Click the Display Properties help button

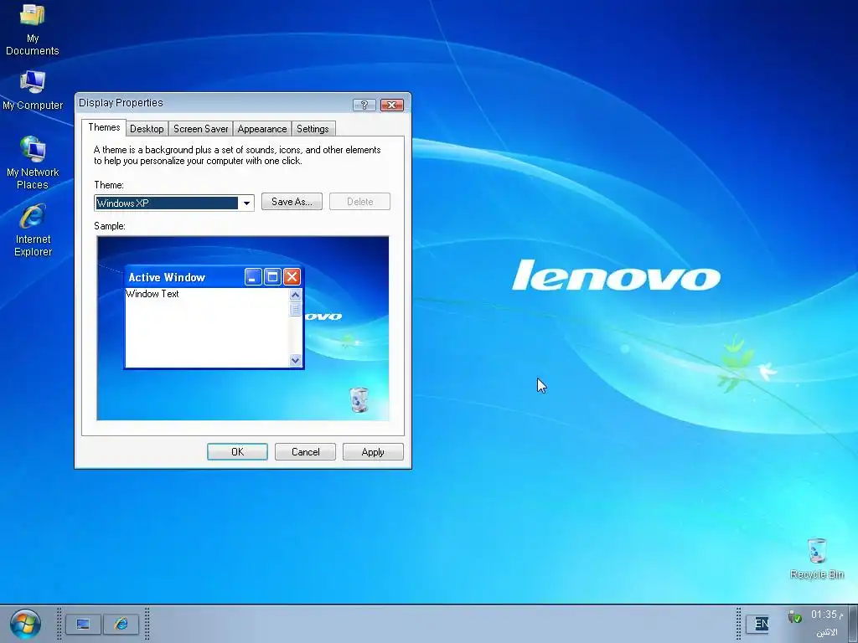pos(364,105)
